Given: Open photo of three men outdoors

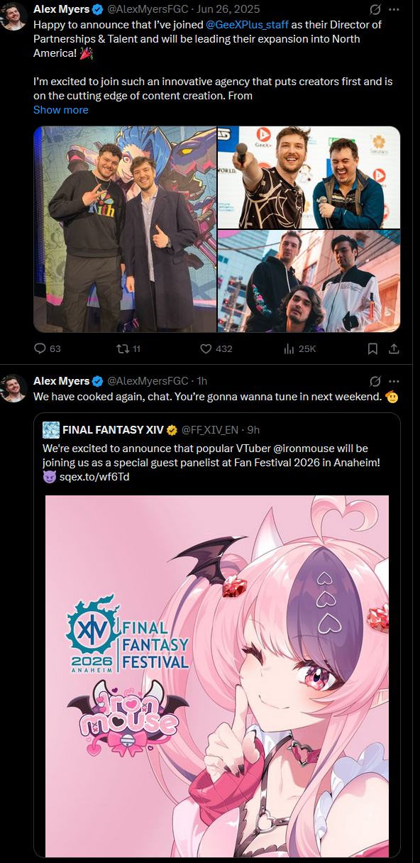Looking at the screenshot, I should [309, 281].
